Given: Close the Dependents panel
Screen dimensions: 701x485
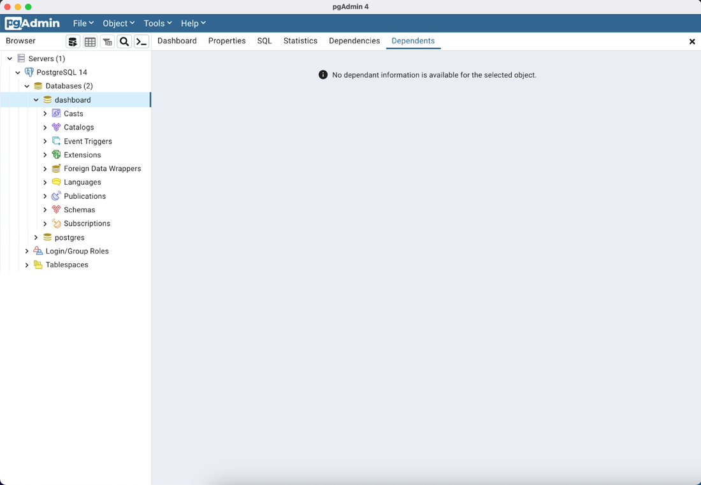Looking at the screenshot, I should (x=692, y=41).
